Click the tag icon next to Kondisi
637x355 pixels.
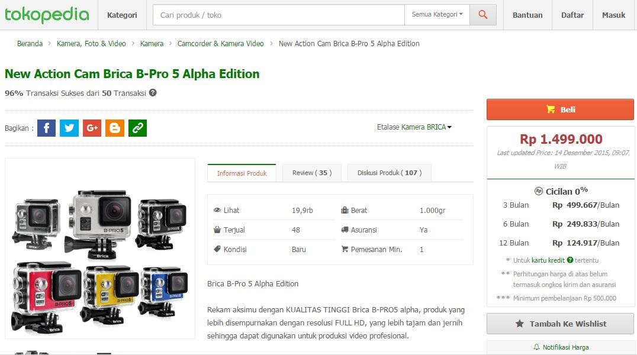pos(217,249)
